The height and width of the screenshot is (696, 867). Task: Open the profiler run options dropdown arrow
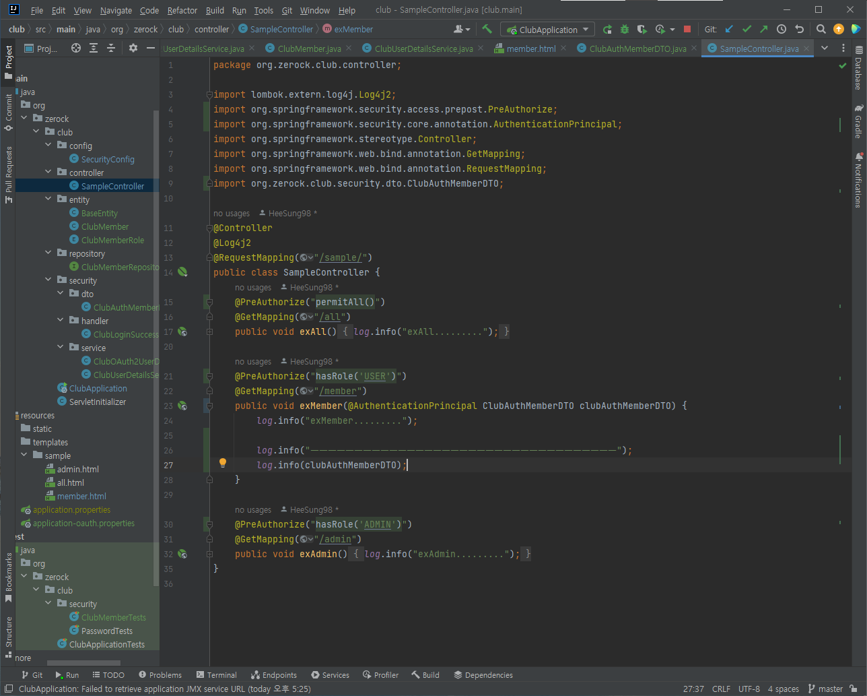click(x=672, y=30)
